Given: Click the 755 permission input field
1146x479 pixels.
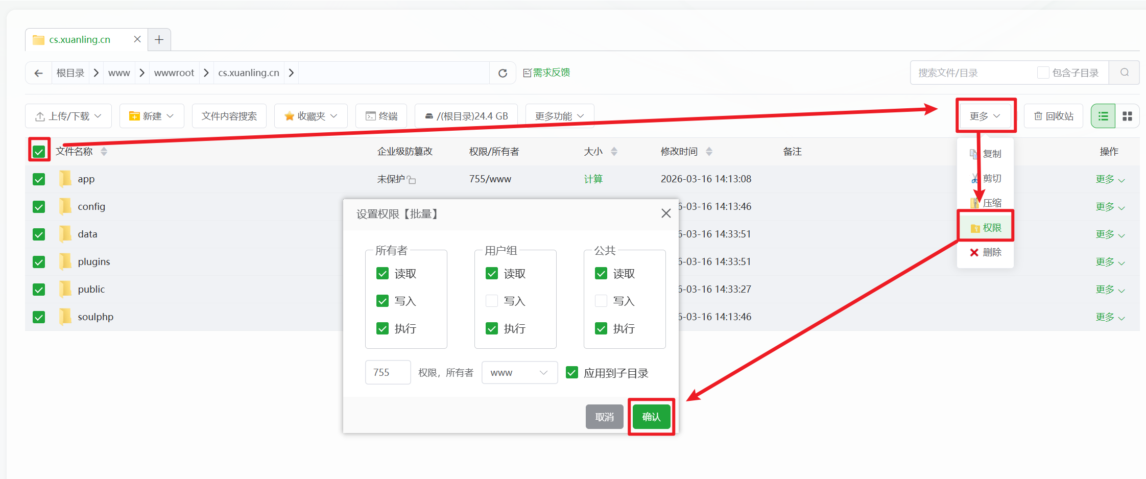Looking at the screenshot, I should (388, 372).
